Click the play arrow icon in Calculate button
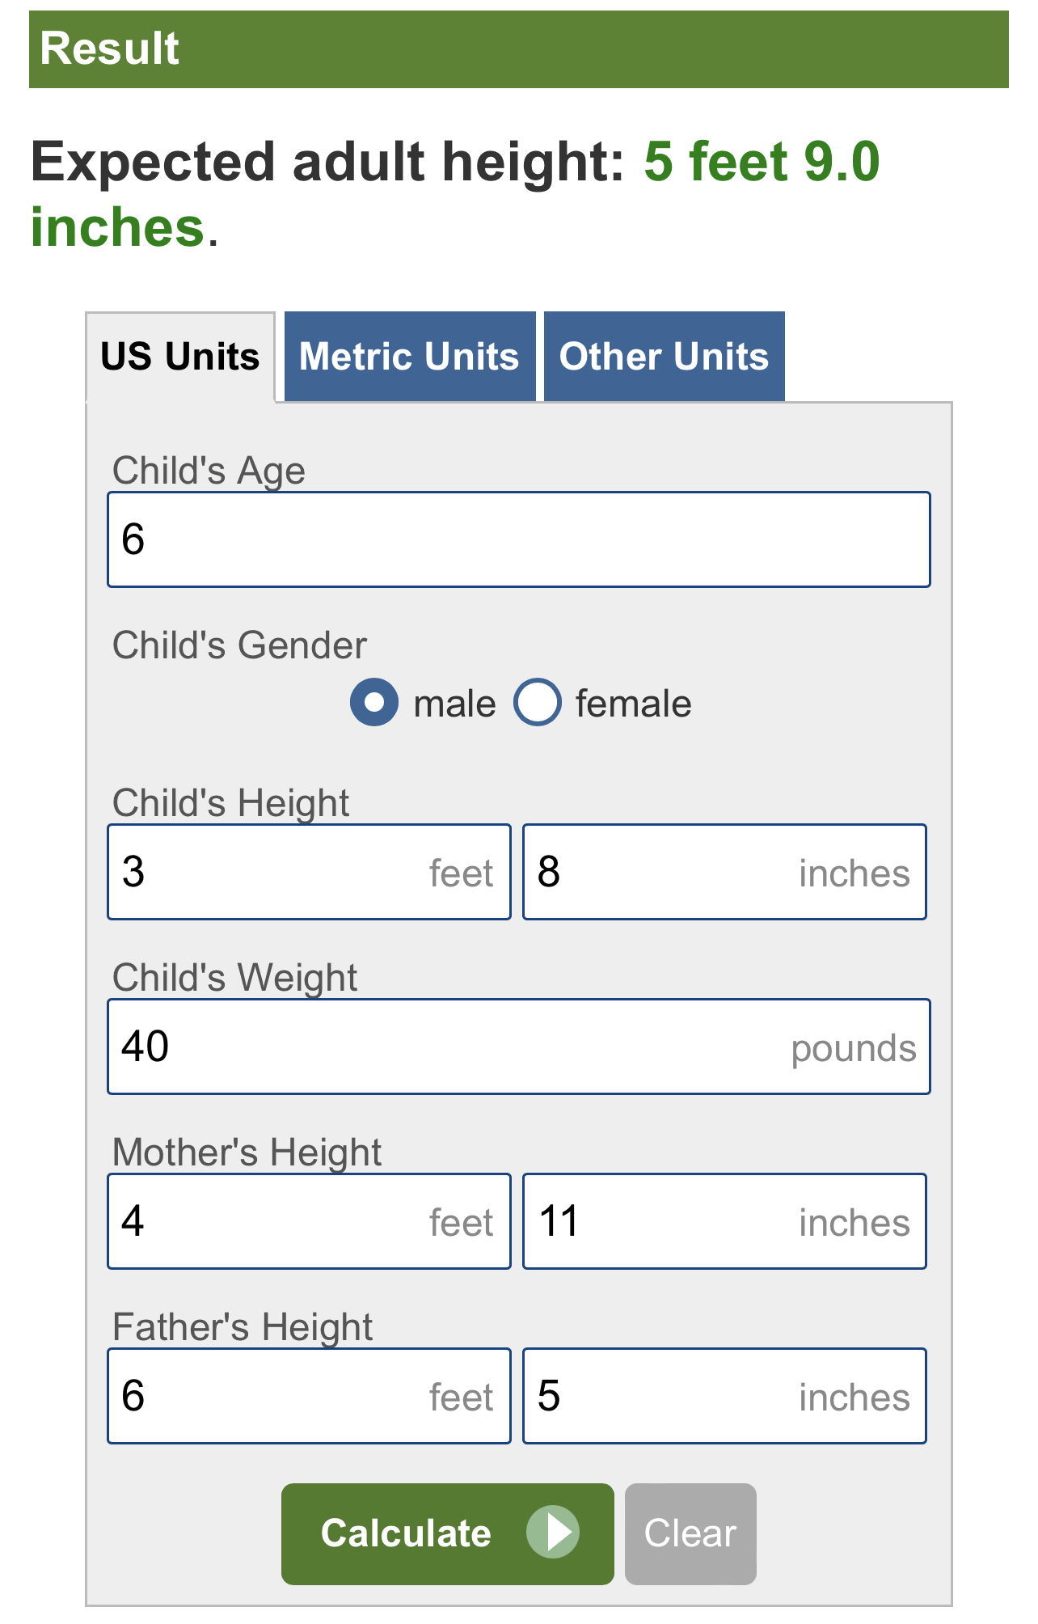 (x=553, y=1531)
